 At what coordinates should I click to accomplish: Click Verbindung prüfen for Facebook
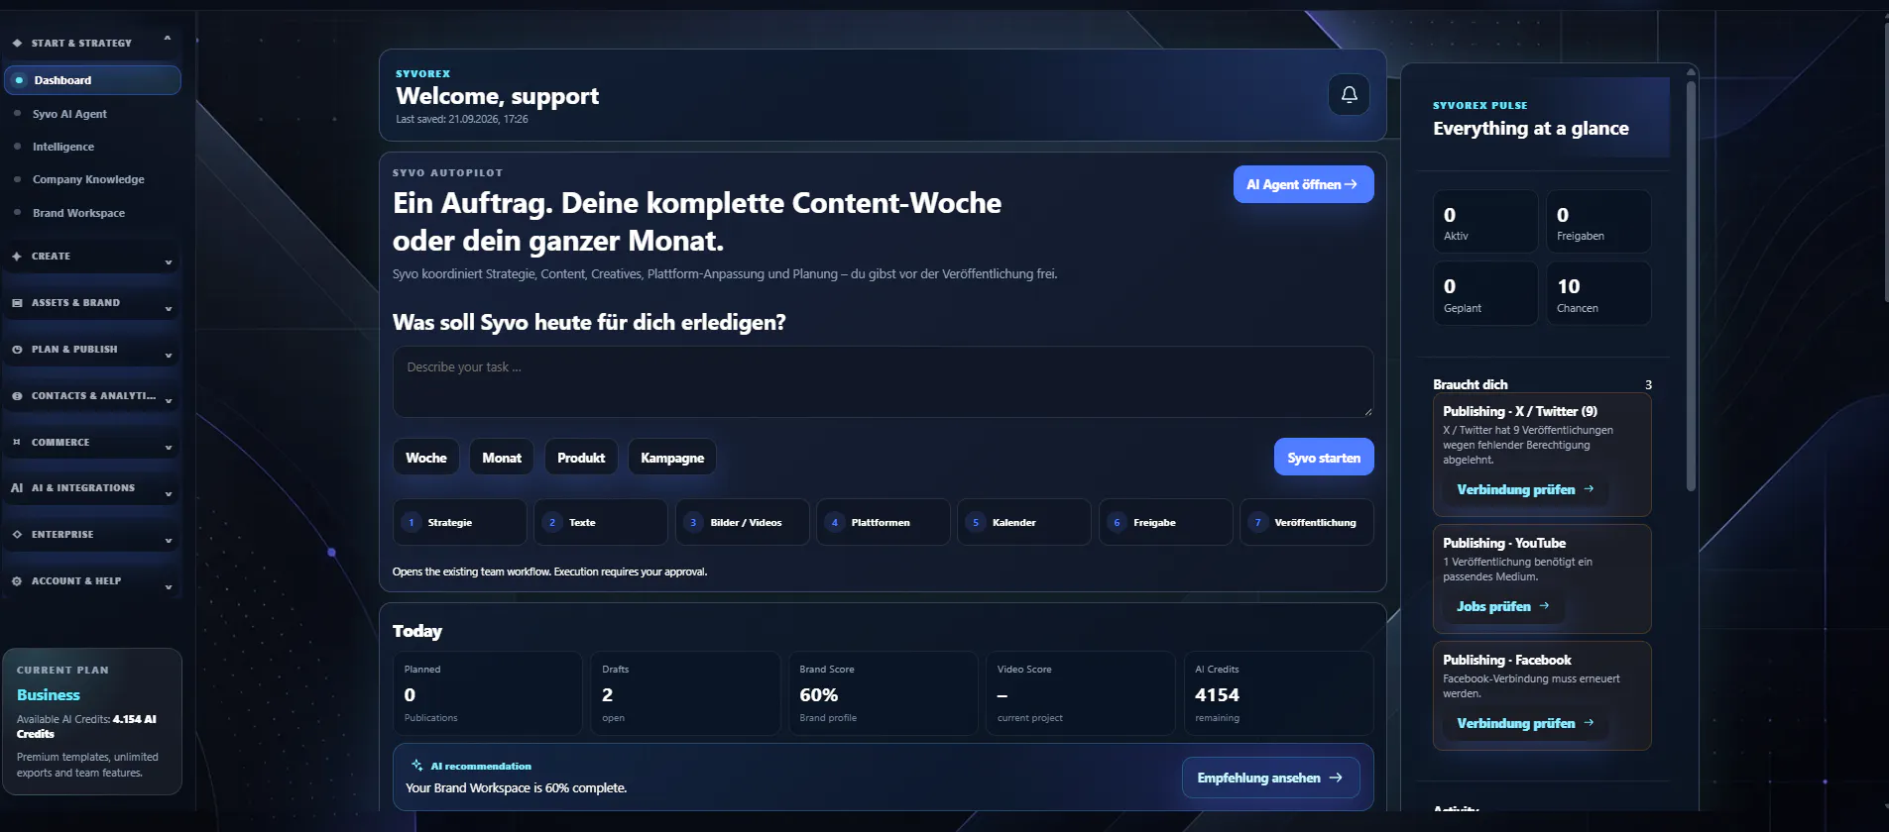pyautogui.click(x=1525, y=723)
